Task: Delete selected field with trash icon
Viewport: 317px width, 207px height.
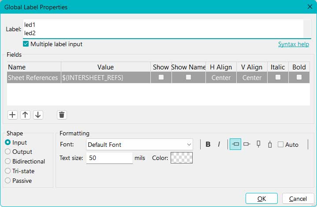Action: click(62, 115)
